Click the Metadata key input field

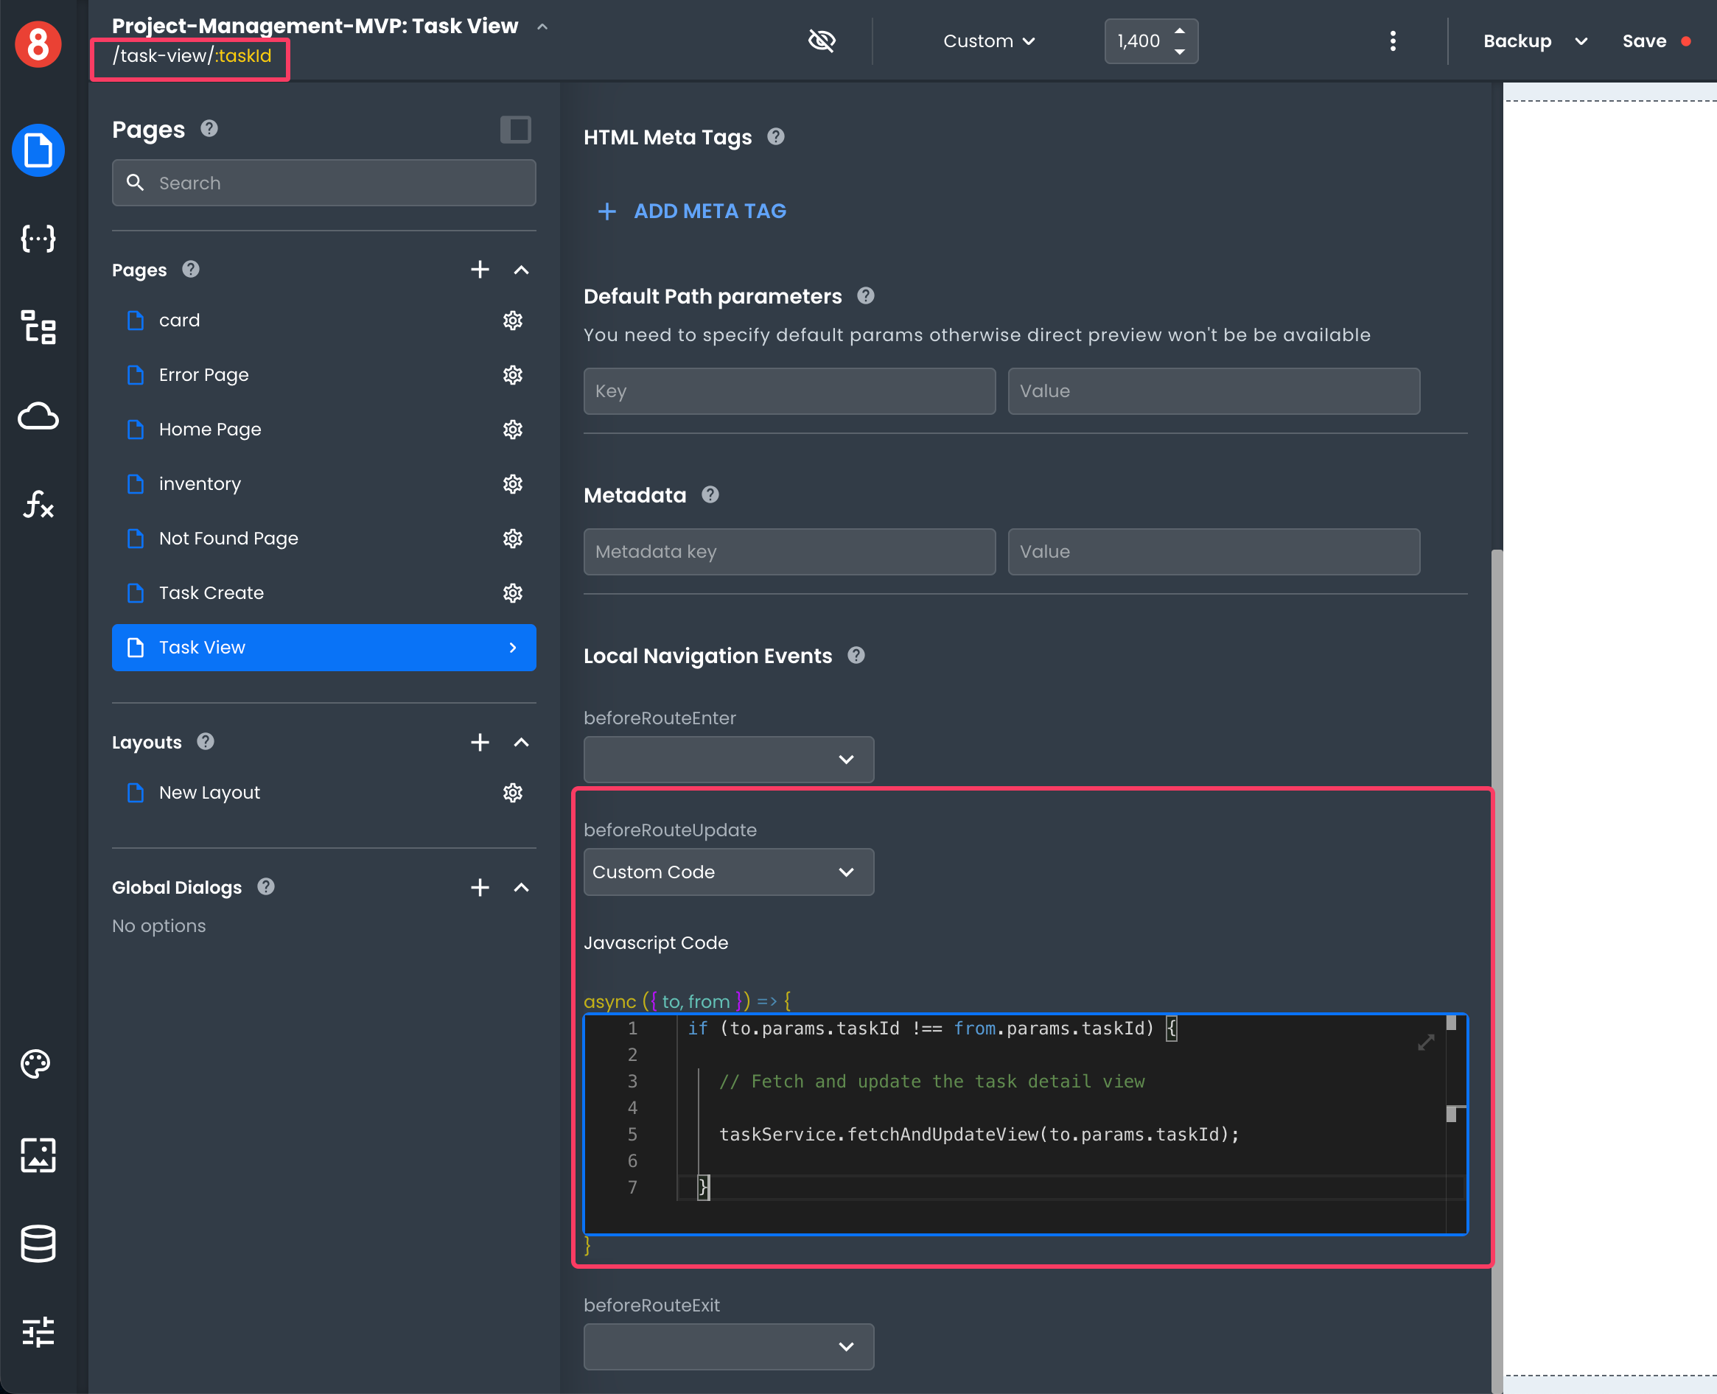click(788, 552)
